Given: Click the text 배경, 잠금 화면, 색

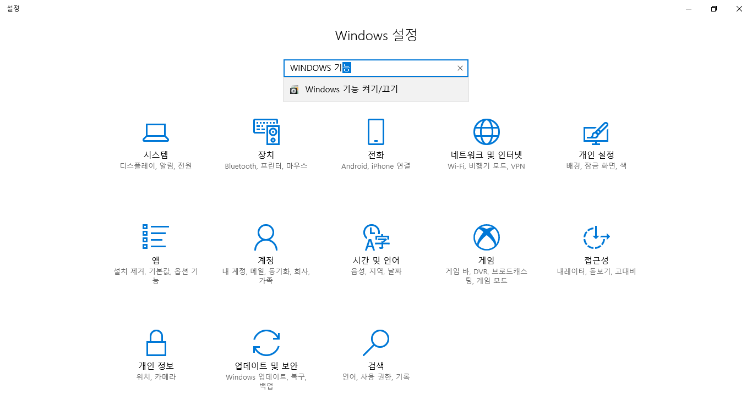Looking at the screenshot, I should coord(596,166).
